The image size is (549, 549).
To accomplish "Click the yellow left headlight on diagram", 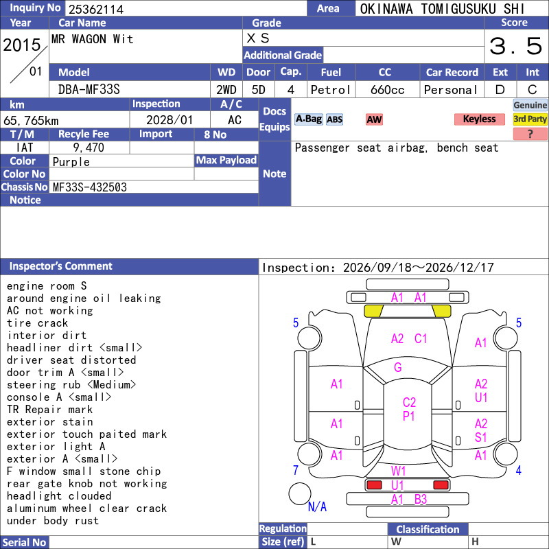I will coord(373,311).
